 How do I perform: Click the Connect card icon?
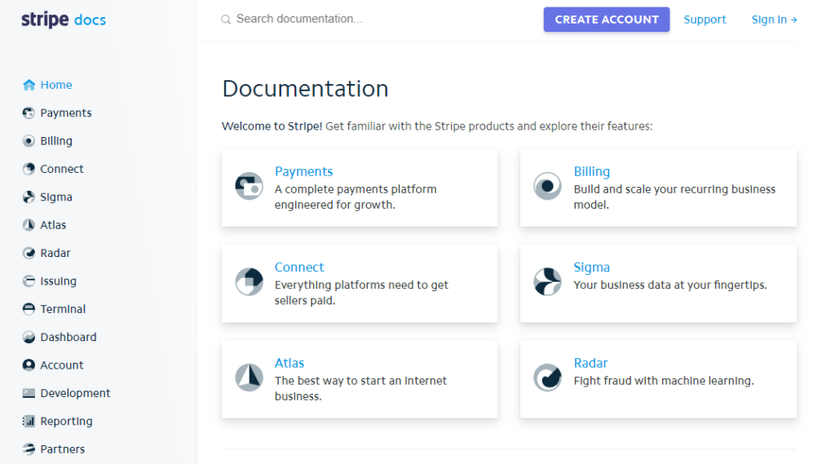click(x=249, y=282)
